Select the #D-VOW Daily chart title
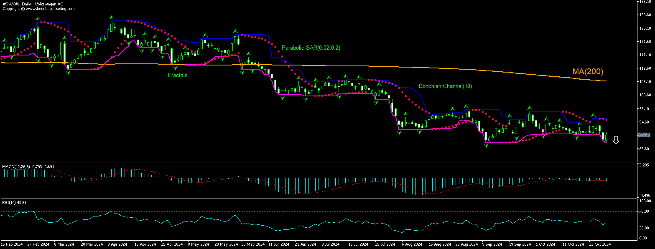Image resolution: width=655 pixels, height=249 pixels. (32, 3)
